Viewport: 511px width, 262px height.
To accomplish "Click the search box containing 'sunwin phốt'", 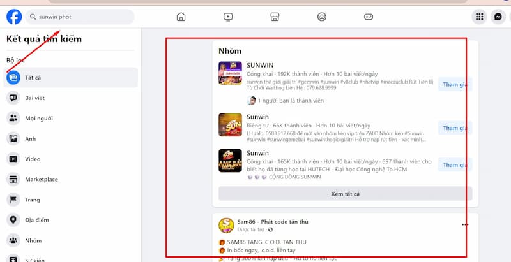I will point(80,17).
